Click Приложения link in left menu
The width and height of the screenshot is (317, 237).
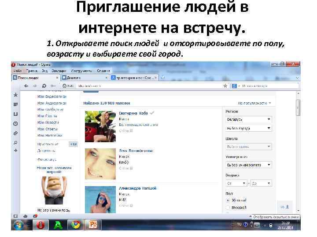tap(48, 144)
